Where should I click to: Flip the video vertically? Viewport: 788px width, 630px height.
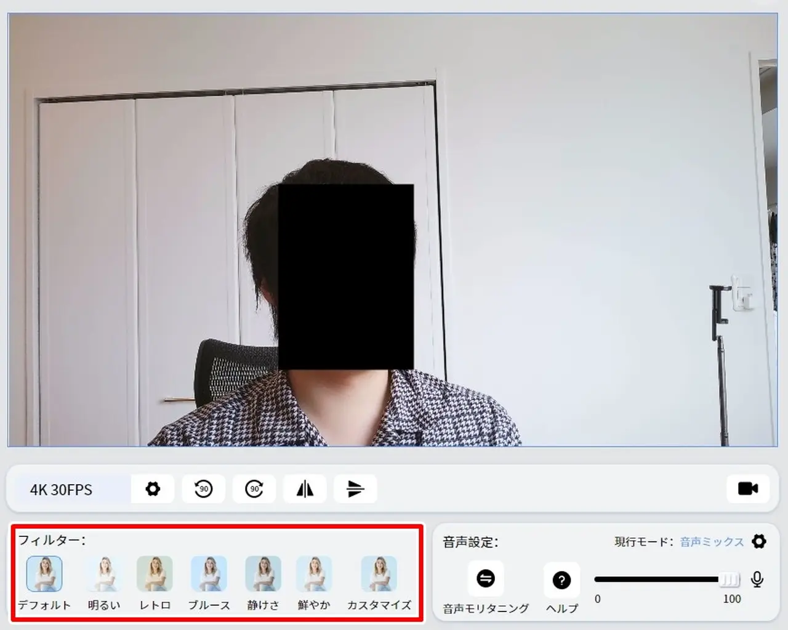[355, 489]
